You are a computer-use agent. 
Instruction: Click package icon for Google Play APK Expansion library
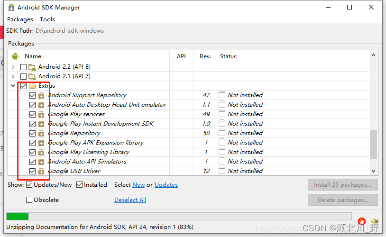[41, 143]
